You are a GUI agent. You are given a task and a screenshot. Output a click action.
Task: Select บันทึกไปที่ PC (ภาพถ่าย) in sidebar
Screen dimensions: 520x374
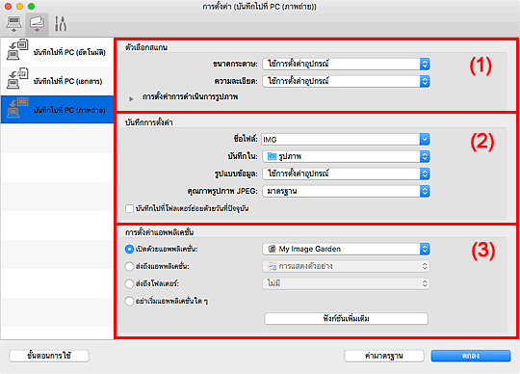(57, 110)
